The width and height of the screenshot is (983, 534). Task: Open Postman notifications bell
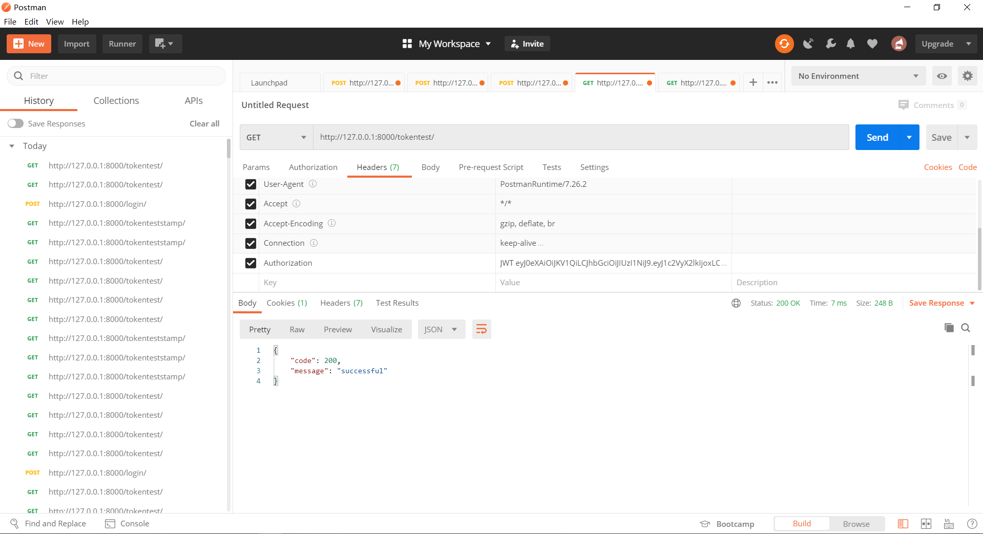tap(851, 44)
